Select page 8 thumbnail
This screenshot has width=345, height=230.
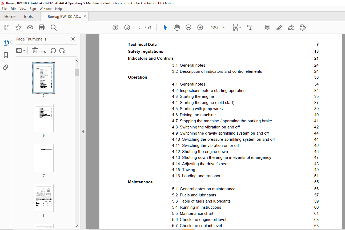click(x=44, y=198)
